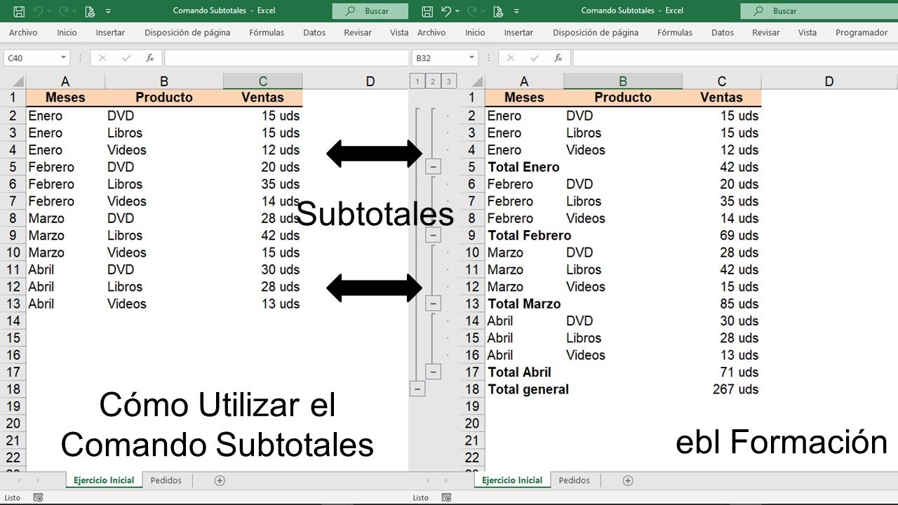
Task: Click the Save icon in right Excel window
Action: (x=427, y=11)
